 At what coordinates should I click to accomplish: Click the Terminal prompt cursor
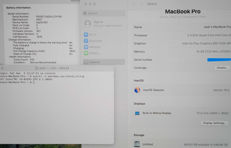pyautogui.click(x=34, y=82)
